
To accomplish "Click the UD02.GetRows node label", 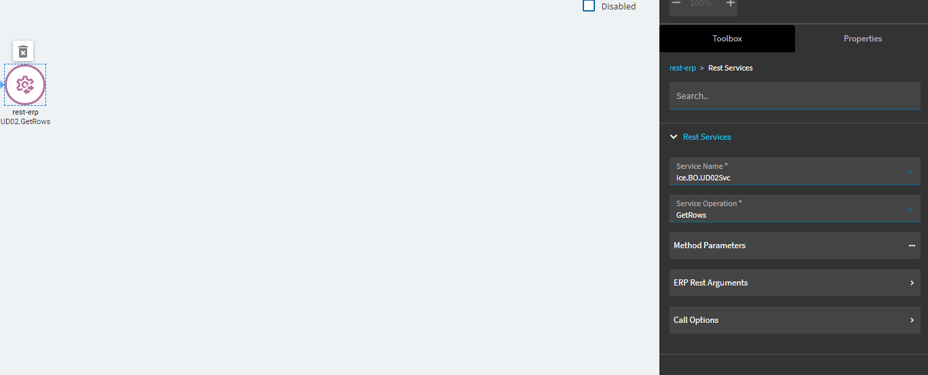I will (x=25, y=122).
